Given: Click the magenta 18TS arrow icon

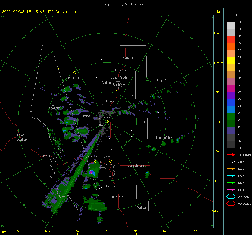Looking at the screenshot, I should click(231, 190).
